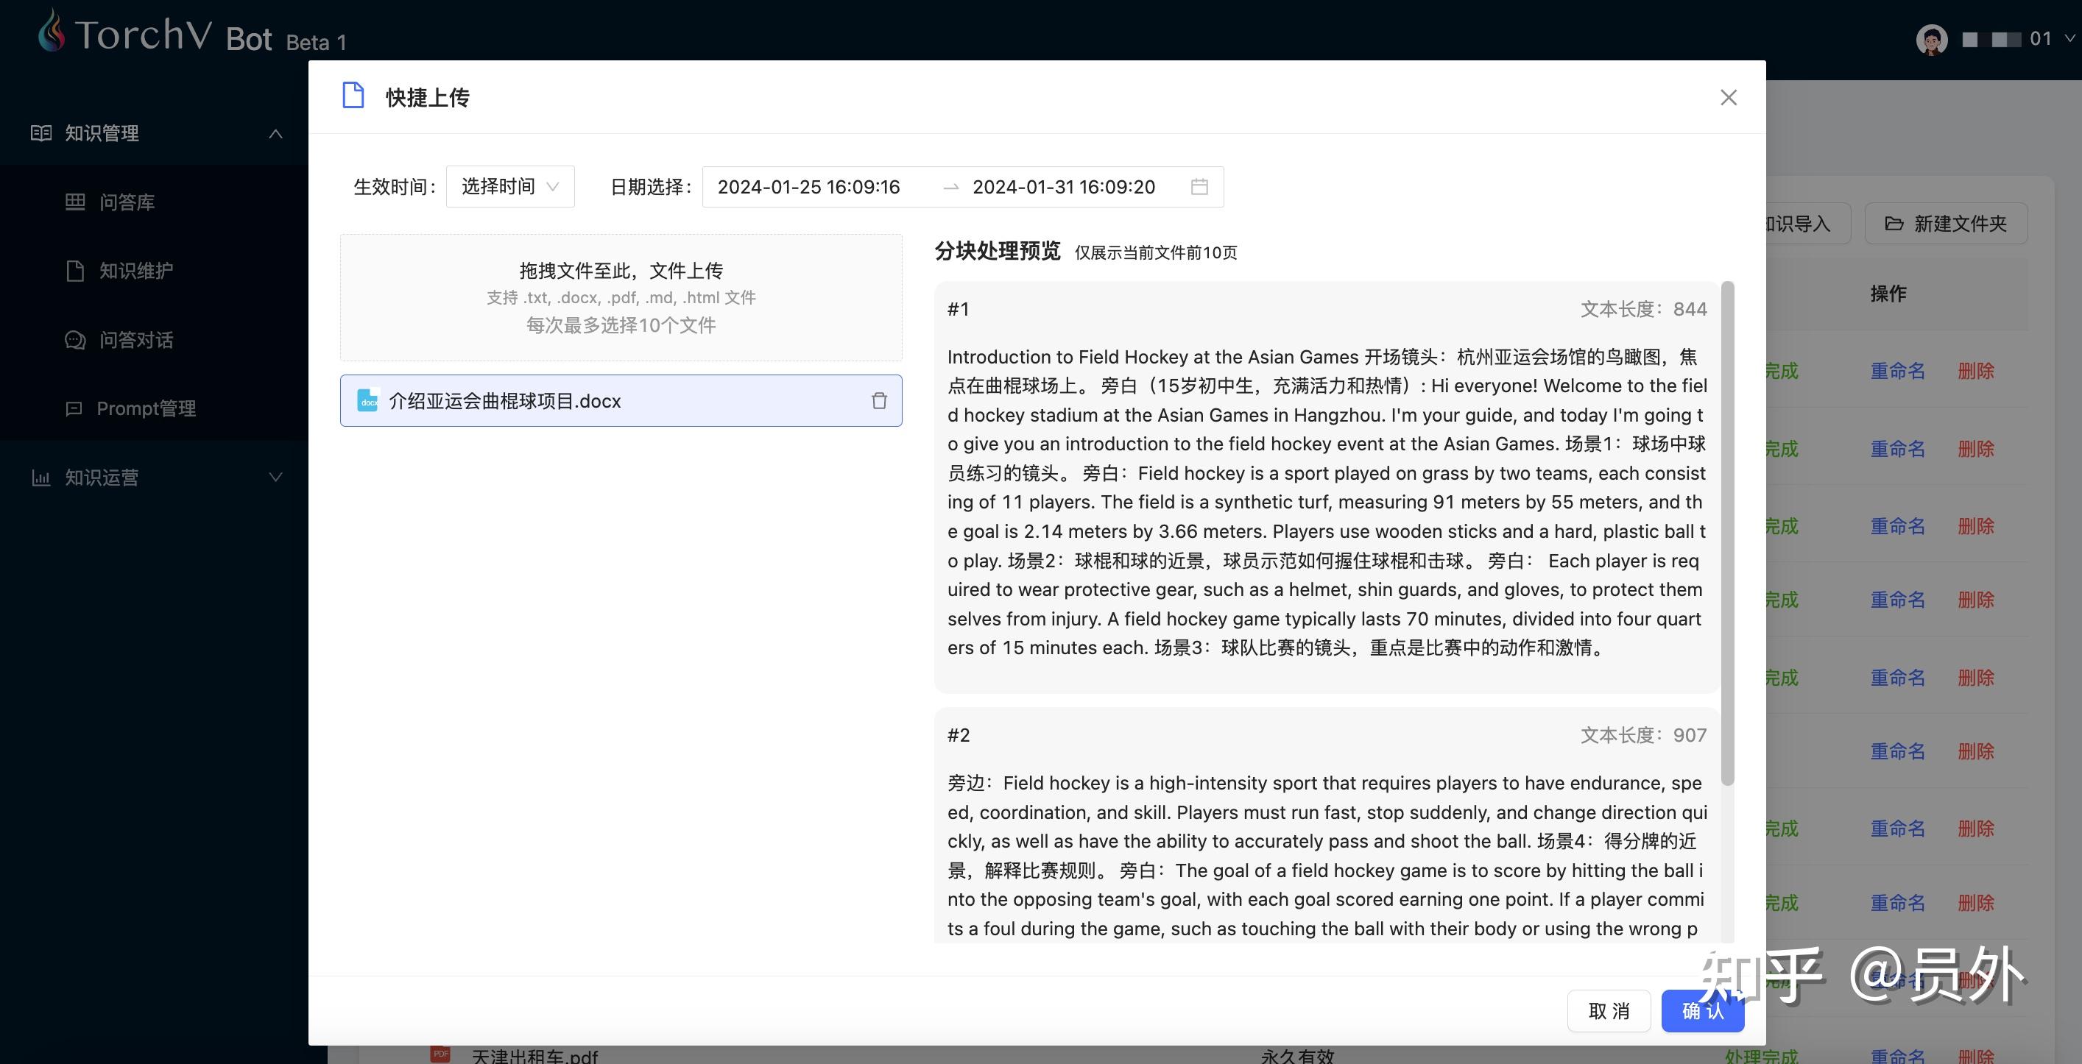Click a 重命名 rename link in the file list

click(x=1897, y=371)
